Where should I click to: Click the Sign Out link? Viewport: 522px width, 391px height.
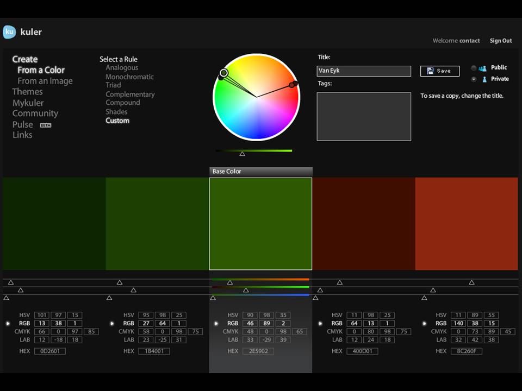tap(501, 41)
